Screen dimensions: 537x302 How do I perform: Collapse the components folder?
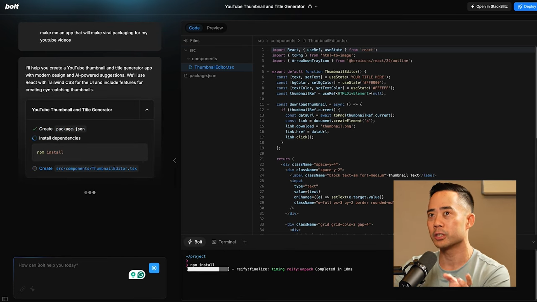188,59
